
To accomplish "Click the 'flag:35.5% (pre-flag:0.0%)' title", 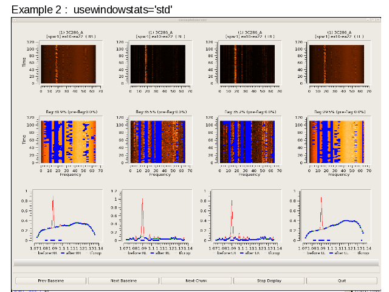I will (x=161, y=112).
